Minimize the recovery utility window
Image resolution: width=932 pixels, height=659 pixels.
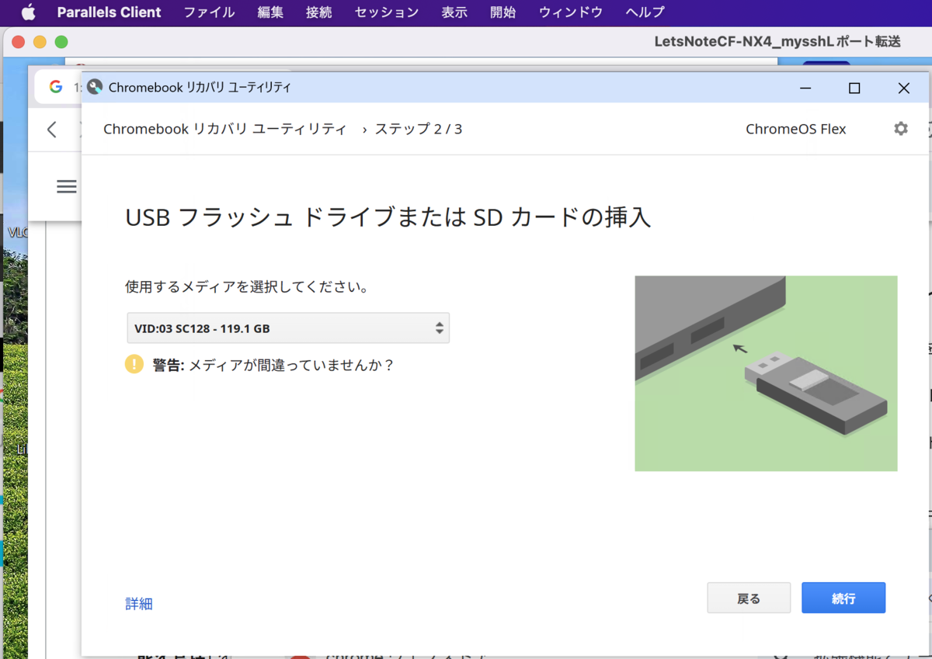pos(805,88)
